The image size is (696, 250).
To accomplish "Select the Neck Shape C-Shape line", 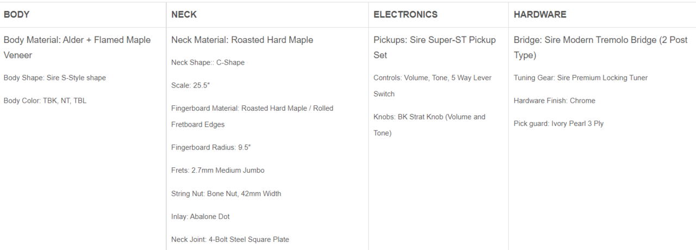I will (208, 62).
